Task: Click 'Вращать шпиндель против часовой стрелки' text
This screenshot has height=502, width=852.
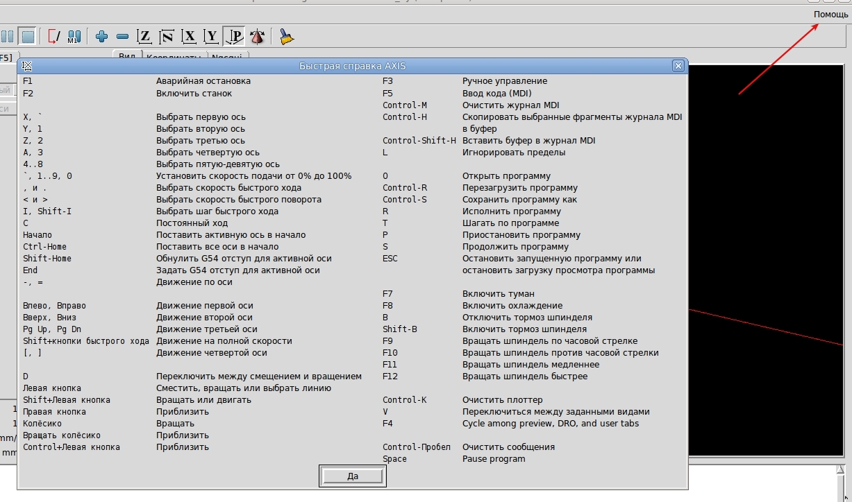Action: (x=561, y=353)
